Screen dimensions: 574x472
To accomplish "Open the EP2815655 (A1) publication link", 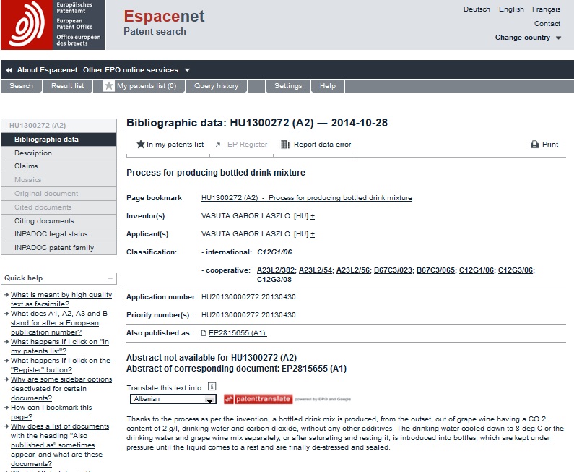I will click(238, 333).
